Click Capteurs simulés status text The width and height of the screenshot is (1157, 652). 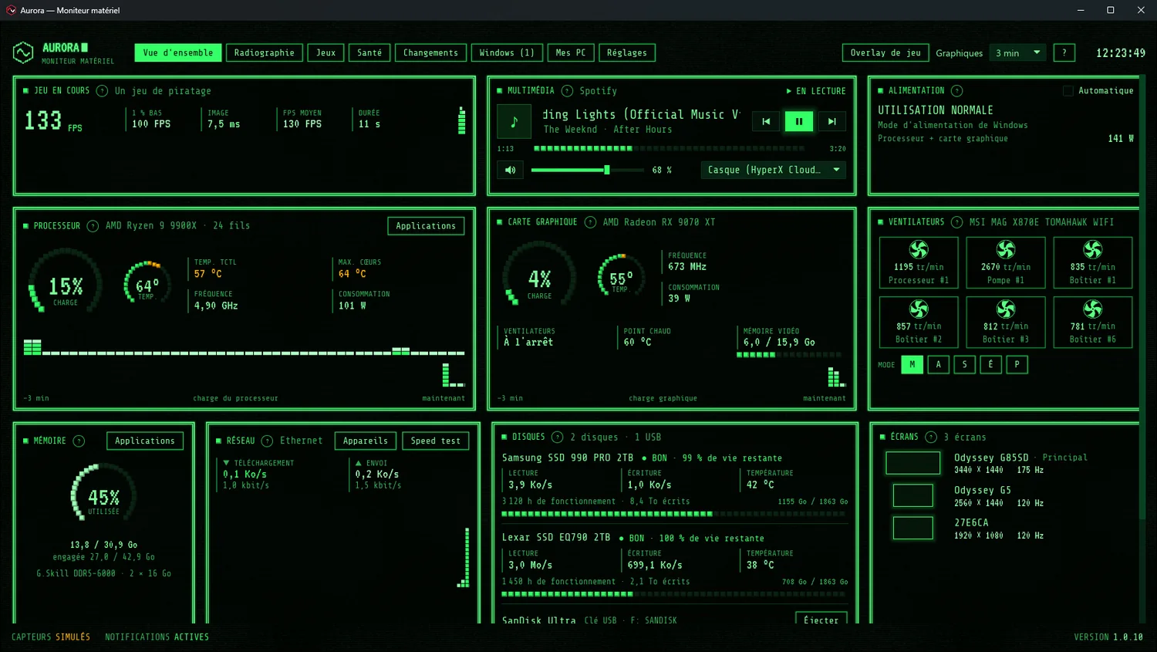pyautogui.click(x=51, y=637)
